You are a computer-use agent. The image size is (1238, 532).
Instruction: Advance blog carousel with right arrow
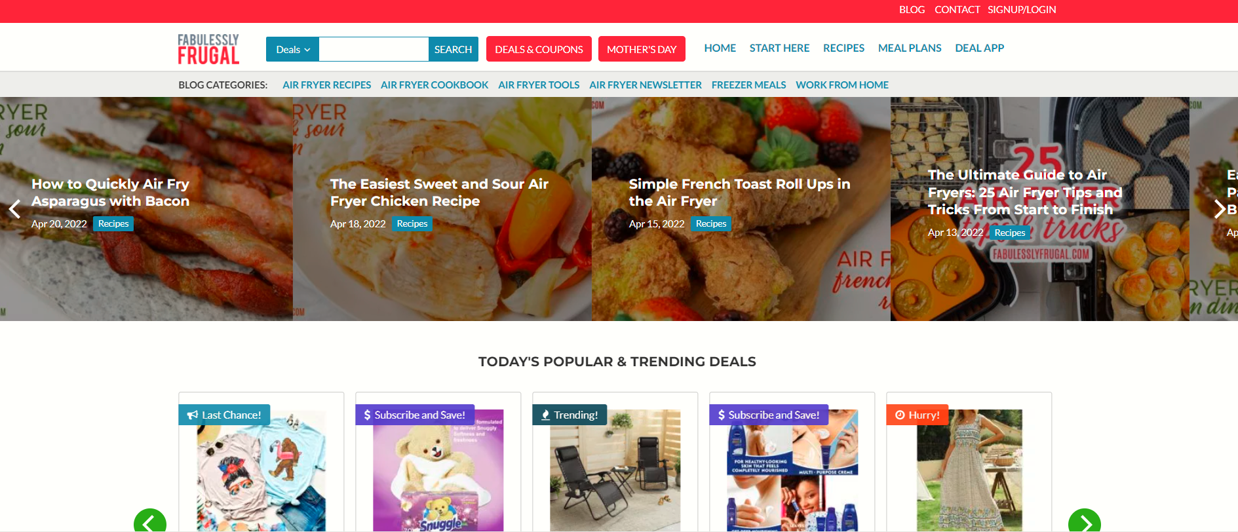(1220, 209)
